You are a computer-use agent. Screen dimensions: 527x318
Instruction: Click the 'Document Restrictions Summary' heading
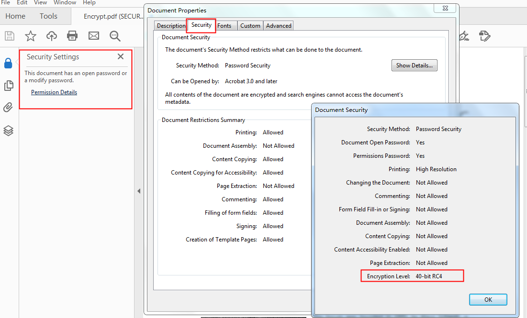(x=203, y=120)
